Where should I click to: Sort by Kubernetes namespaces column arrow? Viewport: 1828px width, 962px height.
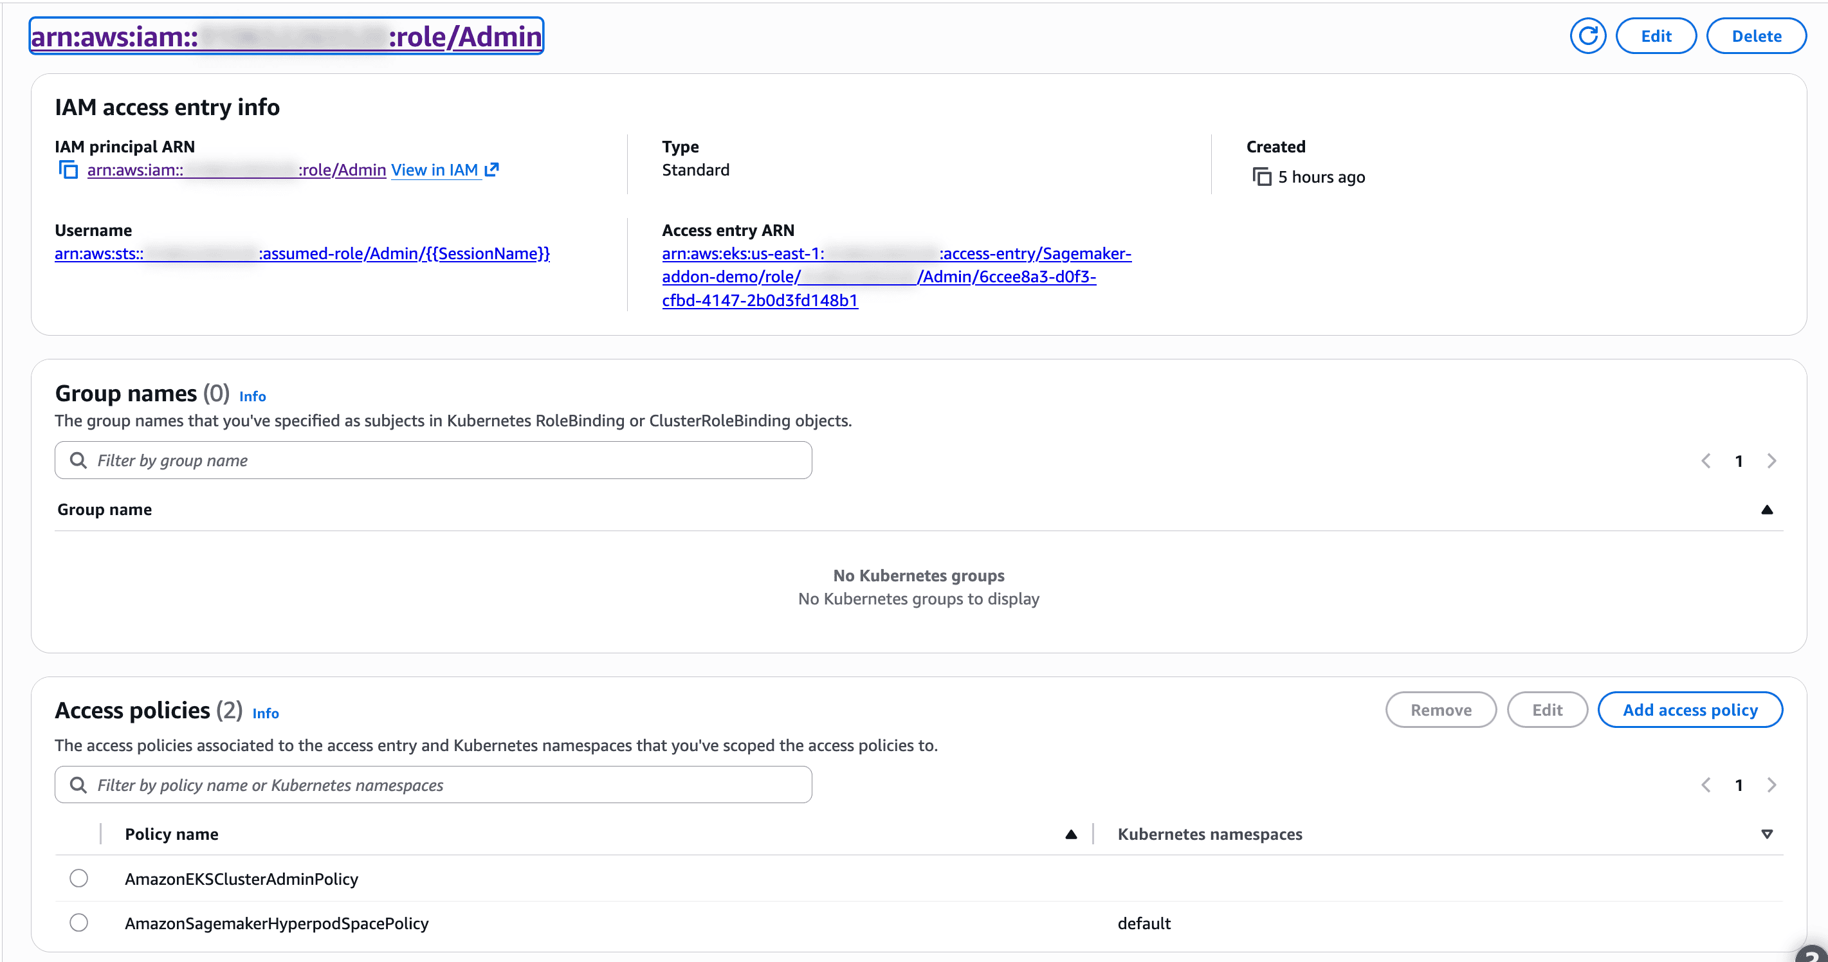1767,834
